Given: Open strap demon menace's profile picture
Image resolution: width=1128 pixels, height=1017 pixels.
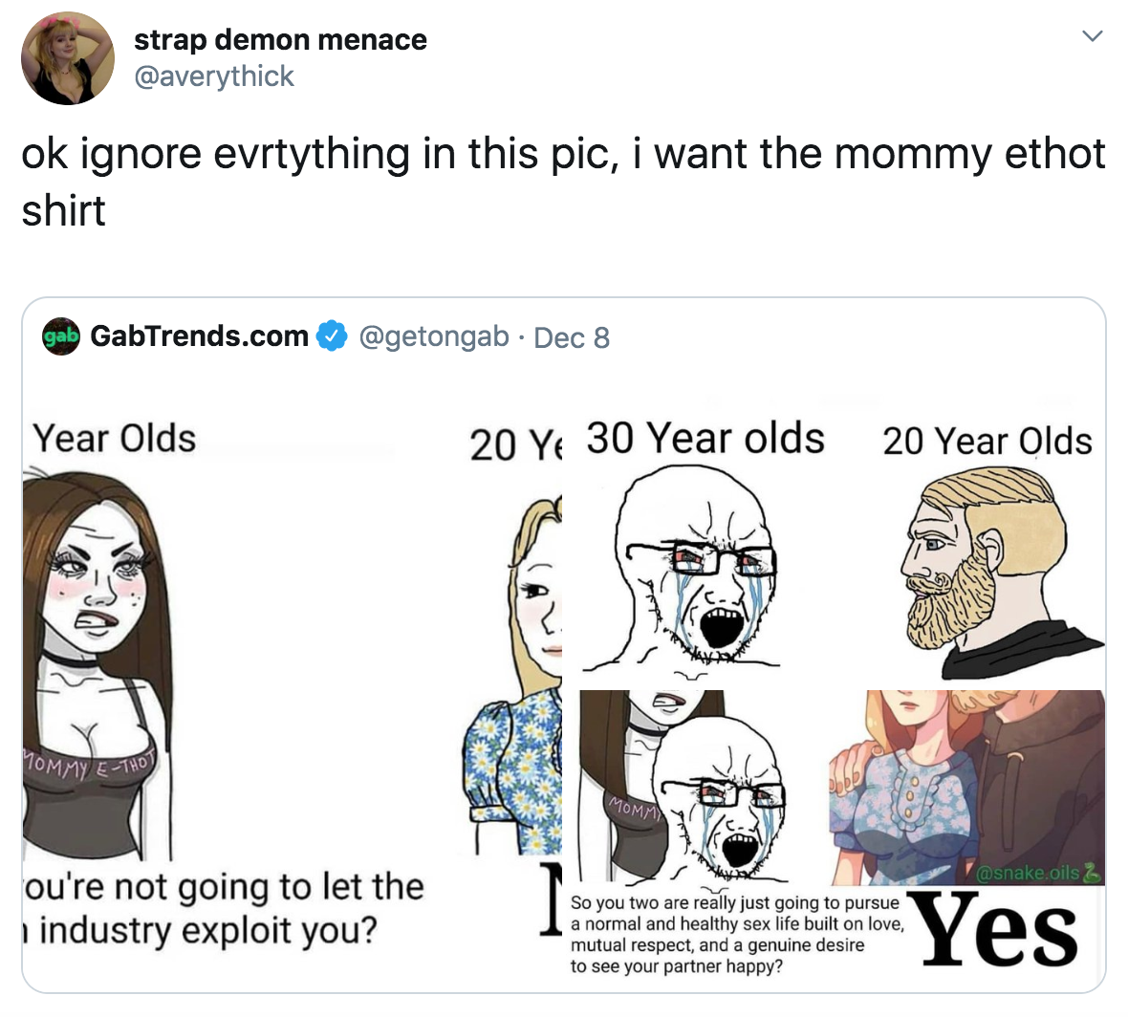Looking at the screenshot, I should pos(68,58).
